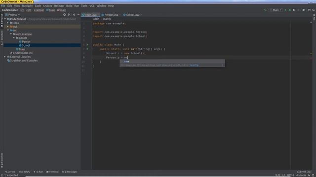
Task: Click the Search Everywhere magnifier icon
Action: (314, 10)
